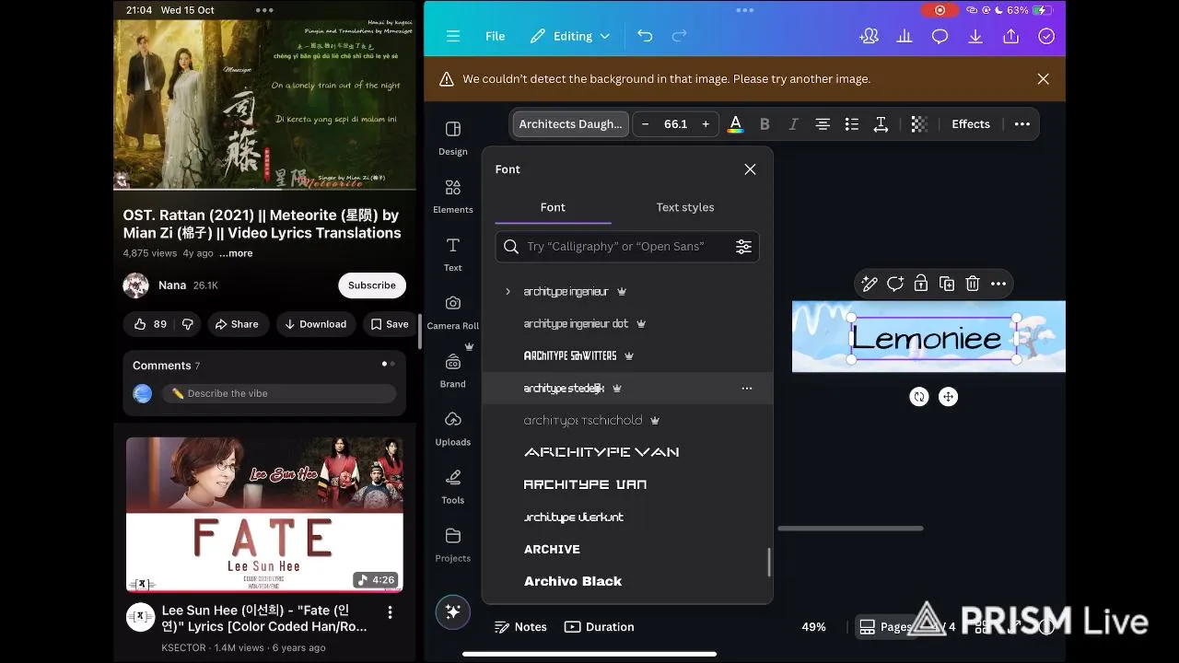Open font filter options
Image resolution: width=1179 pixels, height=663 pixels.
point(743,247)
